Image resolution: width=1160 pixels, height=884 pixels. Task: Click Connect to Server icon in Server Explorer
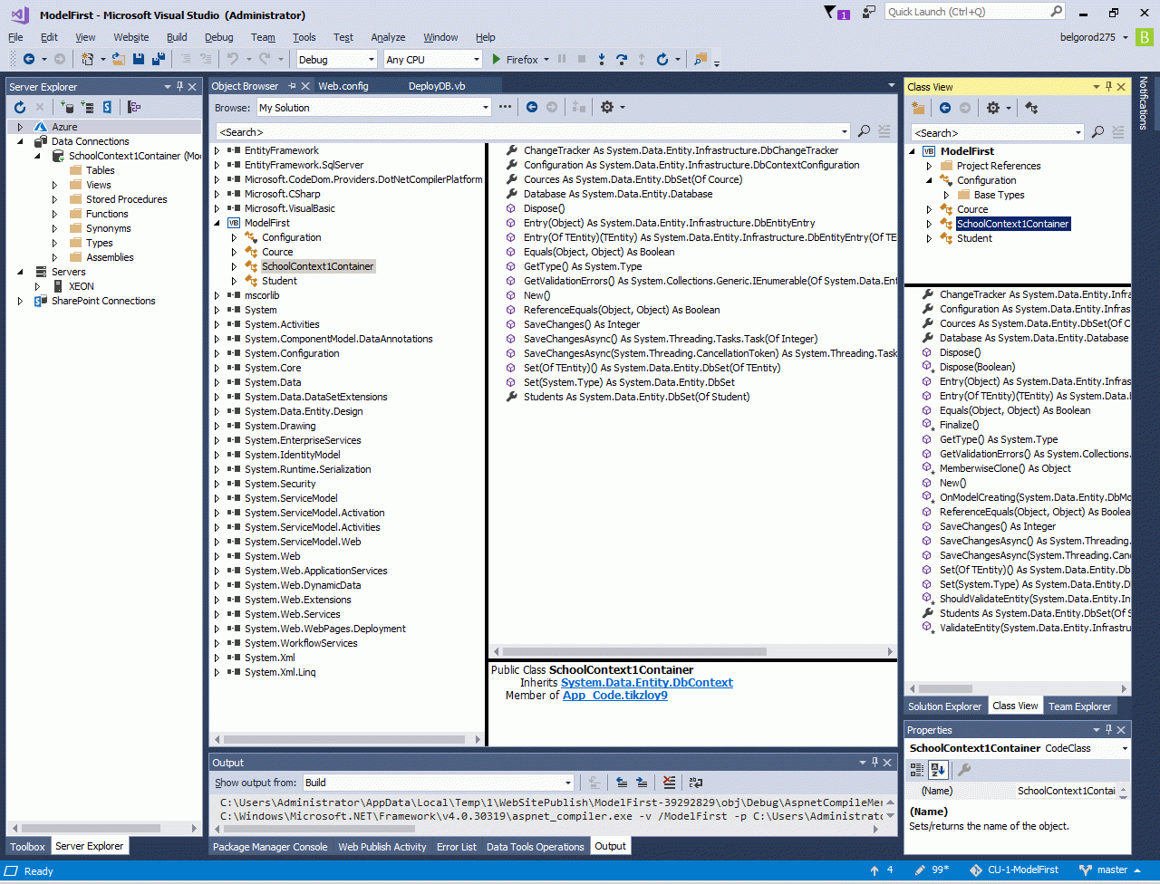tap(88, 107)
